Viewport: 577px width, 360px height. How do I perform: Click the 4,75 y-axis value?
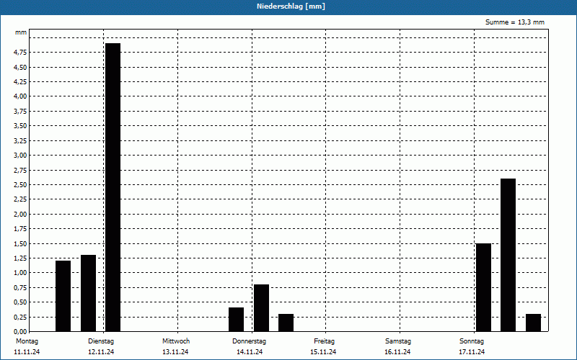tap(20, 53)
